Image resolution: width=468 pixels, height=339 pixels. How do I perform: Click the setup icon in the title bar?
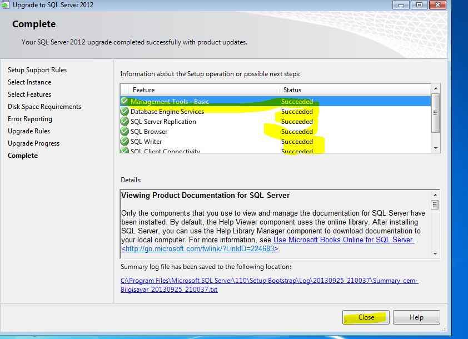tap(6, 5)
